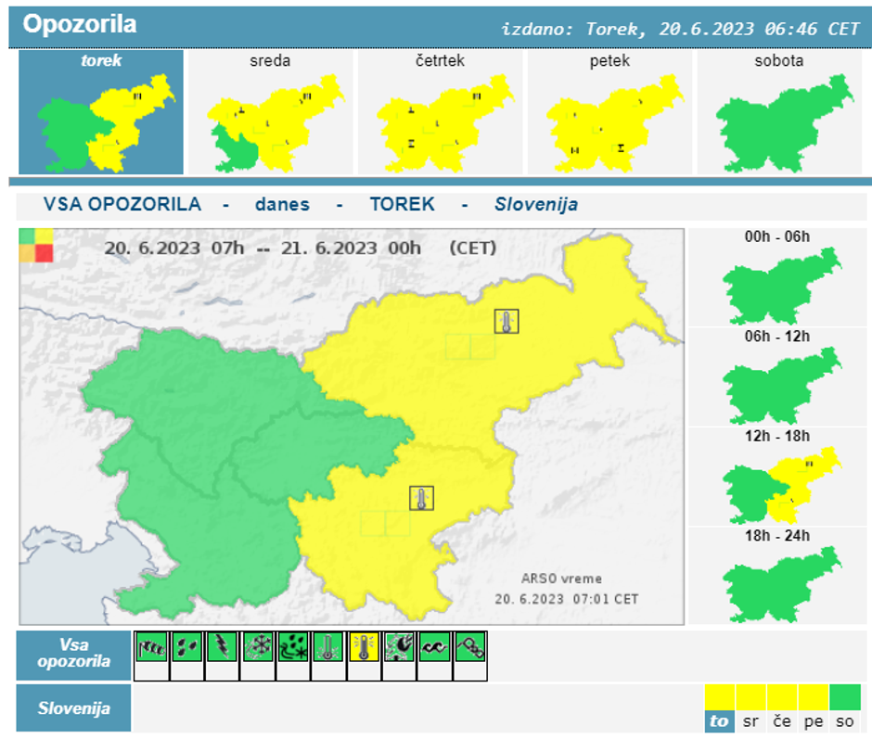Viewport: 872px width, 739px height.
Task: Open the sobota warnings map
Action: pyautogui.click(x=779, y=112)
